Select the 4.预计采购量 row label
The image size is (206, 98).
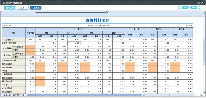14,88
